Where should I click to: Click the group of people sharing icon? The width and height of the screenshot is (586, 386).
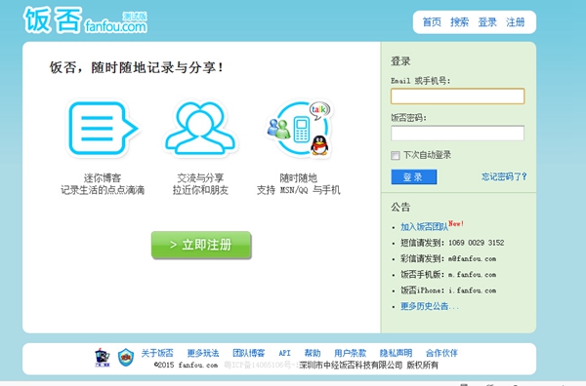[200, 129]
